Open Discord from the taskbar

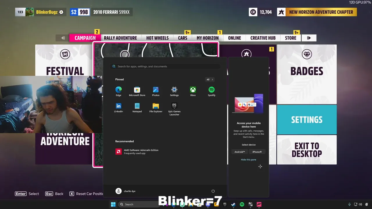click(208, 204)
